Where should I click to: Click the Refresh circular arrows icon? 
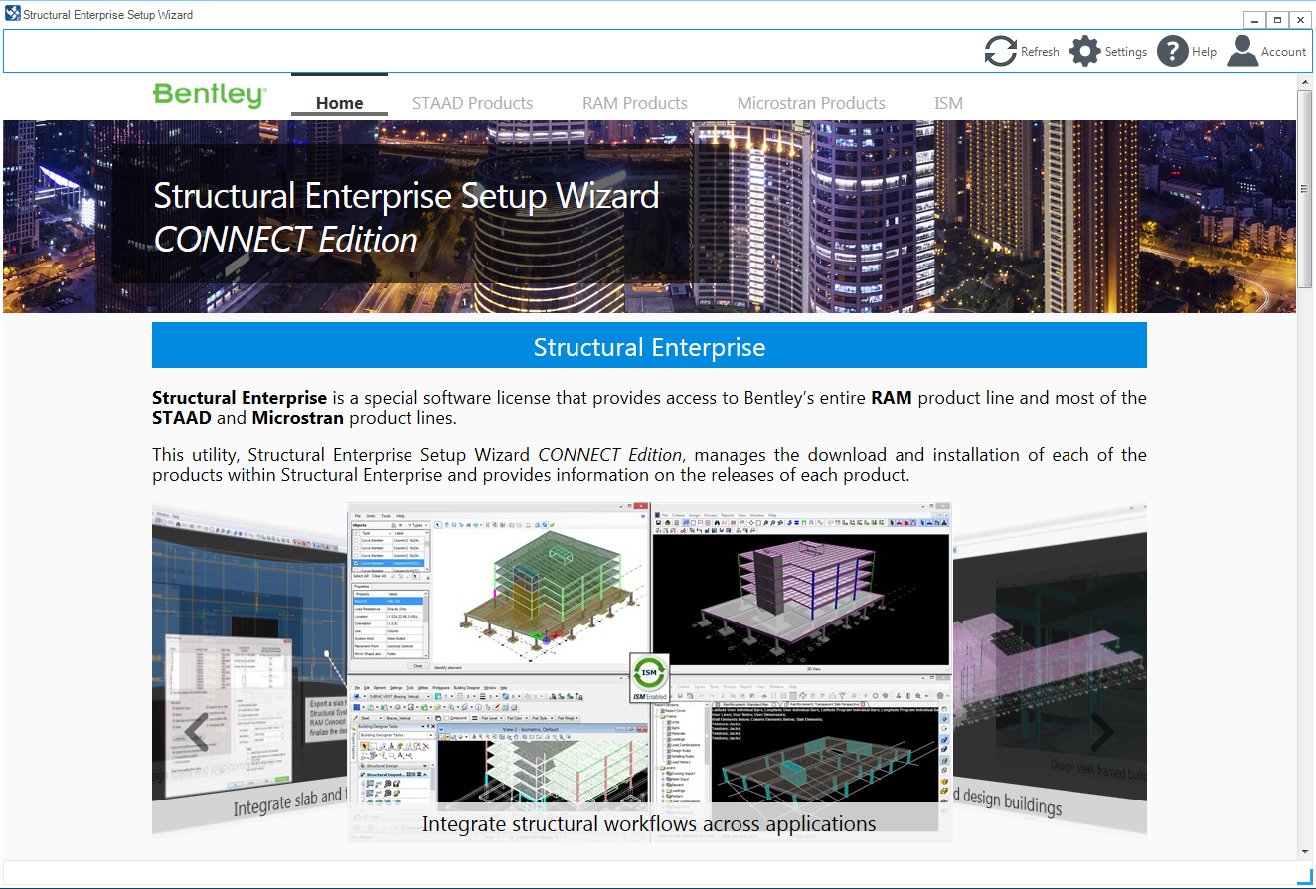click(1000, 51)
